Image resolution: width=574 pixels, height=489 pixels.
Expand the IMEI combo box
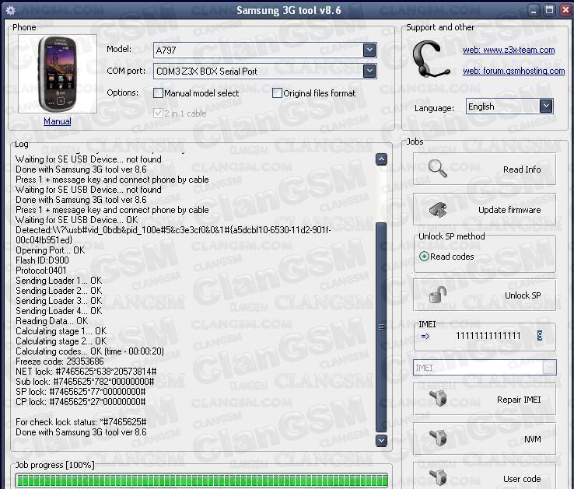point(549,367)
